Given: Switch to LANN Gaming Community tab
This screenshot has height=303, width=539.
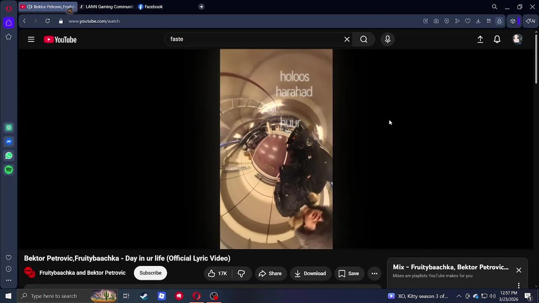Looking at the screenshot, I should click(x=107, y=7).
